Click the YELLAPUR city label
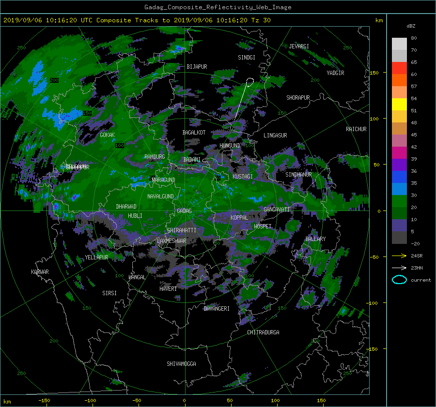436x407 pixels. coord(96,257)
